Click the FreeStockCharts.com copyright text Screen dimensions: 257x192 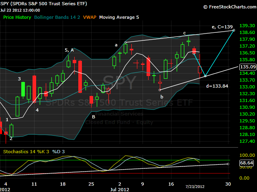pos(230,7)
